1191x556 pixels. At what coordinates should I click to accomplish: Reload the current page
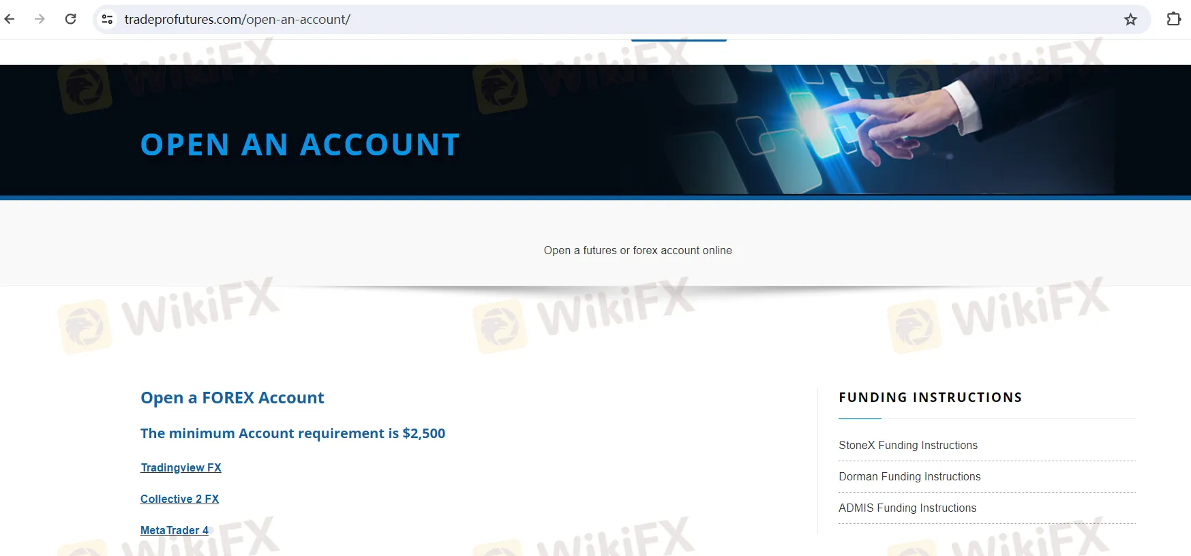[x=70, y=19]
